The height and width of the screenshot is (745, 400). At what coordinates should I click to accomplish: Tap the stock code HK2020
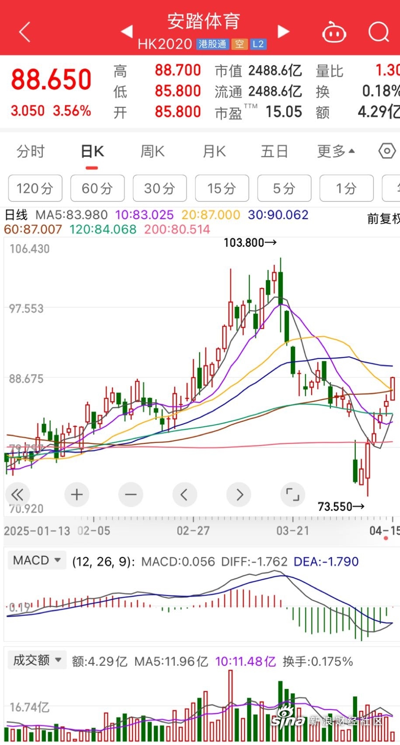[x=165, y=44]
